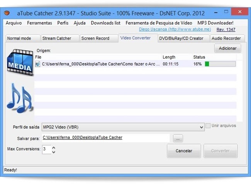The width and height of the screenshot is (251, 184).
Task: Switch to the Screen Record tab
Action: tap(99, 39)
